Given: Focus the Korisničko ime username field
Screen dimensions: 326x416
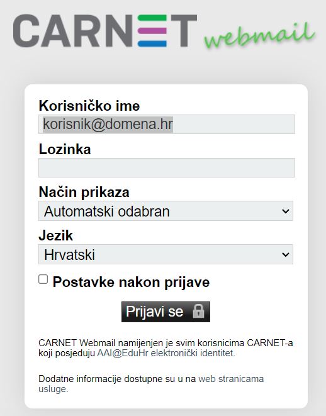Looking at the screenshot, I should tap(167, 125).
